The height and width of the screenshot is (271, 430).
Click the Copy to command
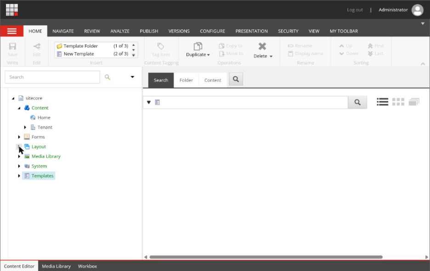230,46
